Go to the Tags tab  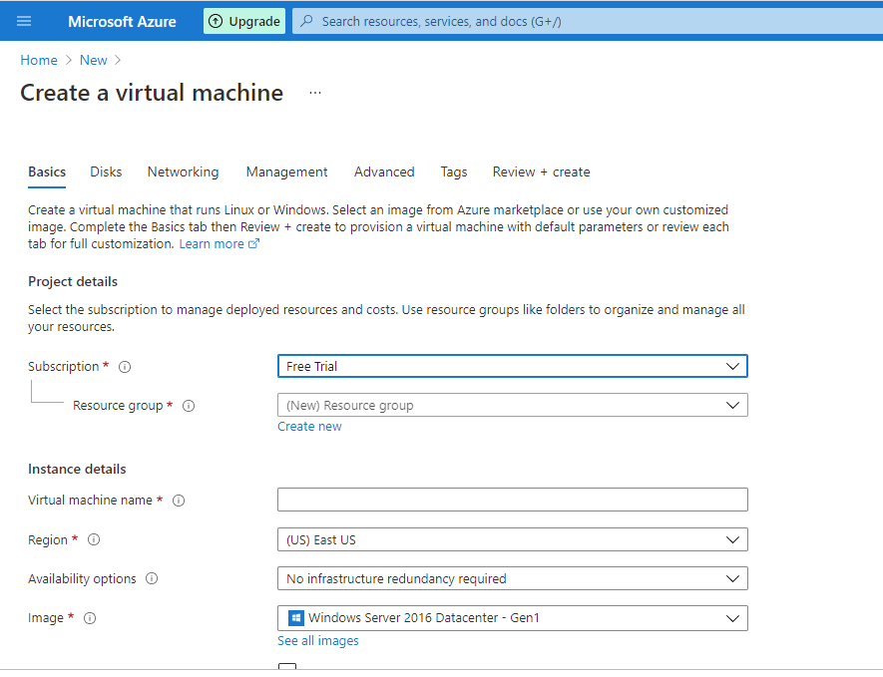(454, 171)
